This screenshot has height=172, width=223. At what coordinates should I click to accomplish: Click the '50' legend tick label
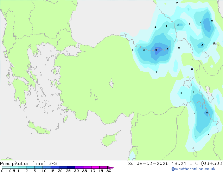point(109,171)
